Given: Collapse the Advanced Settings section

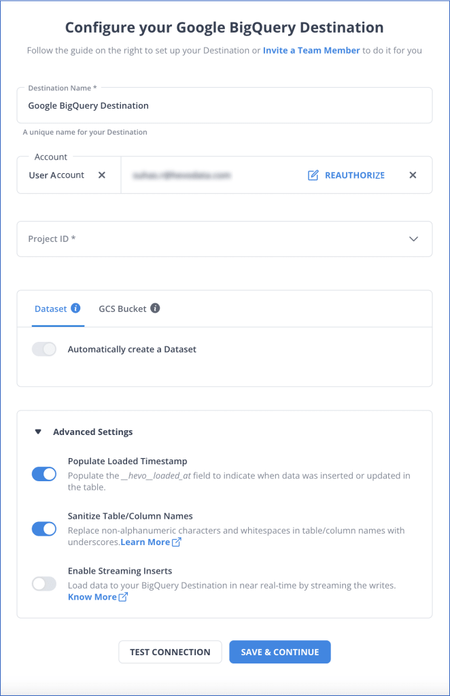Looking at the screenshot, I should point(38,432).
